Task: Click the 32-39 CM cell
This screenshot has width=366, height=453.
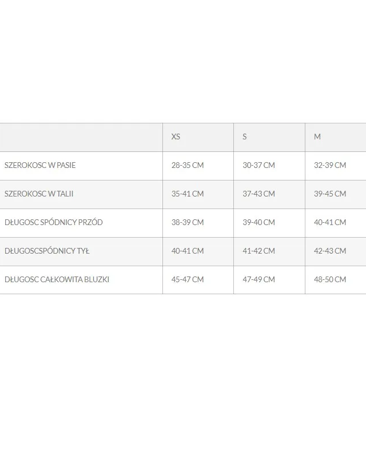Action: (330, 165)
